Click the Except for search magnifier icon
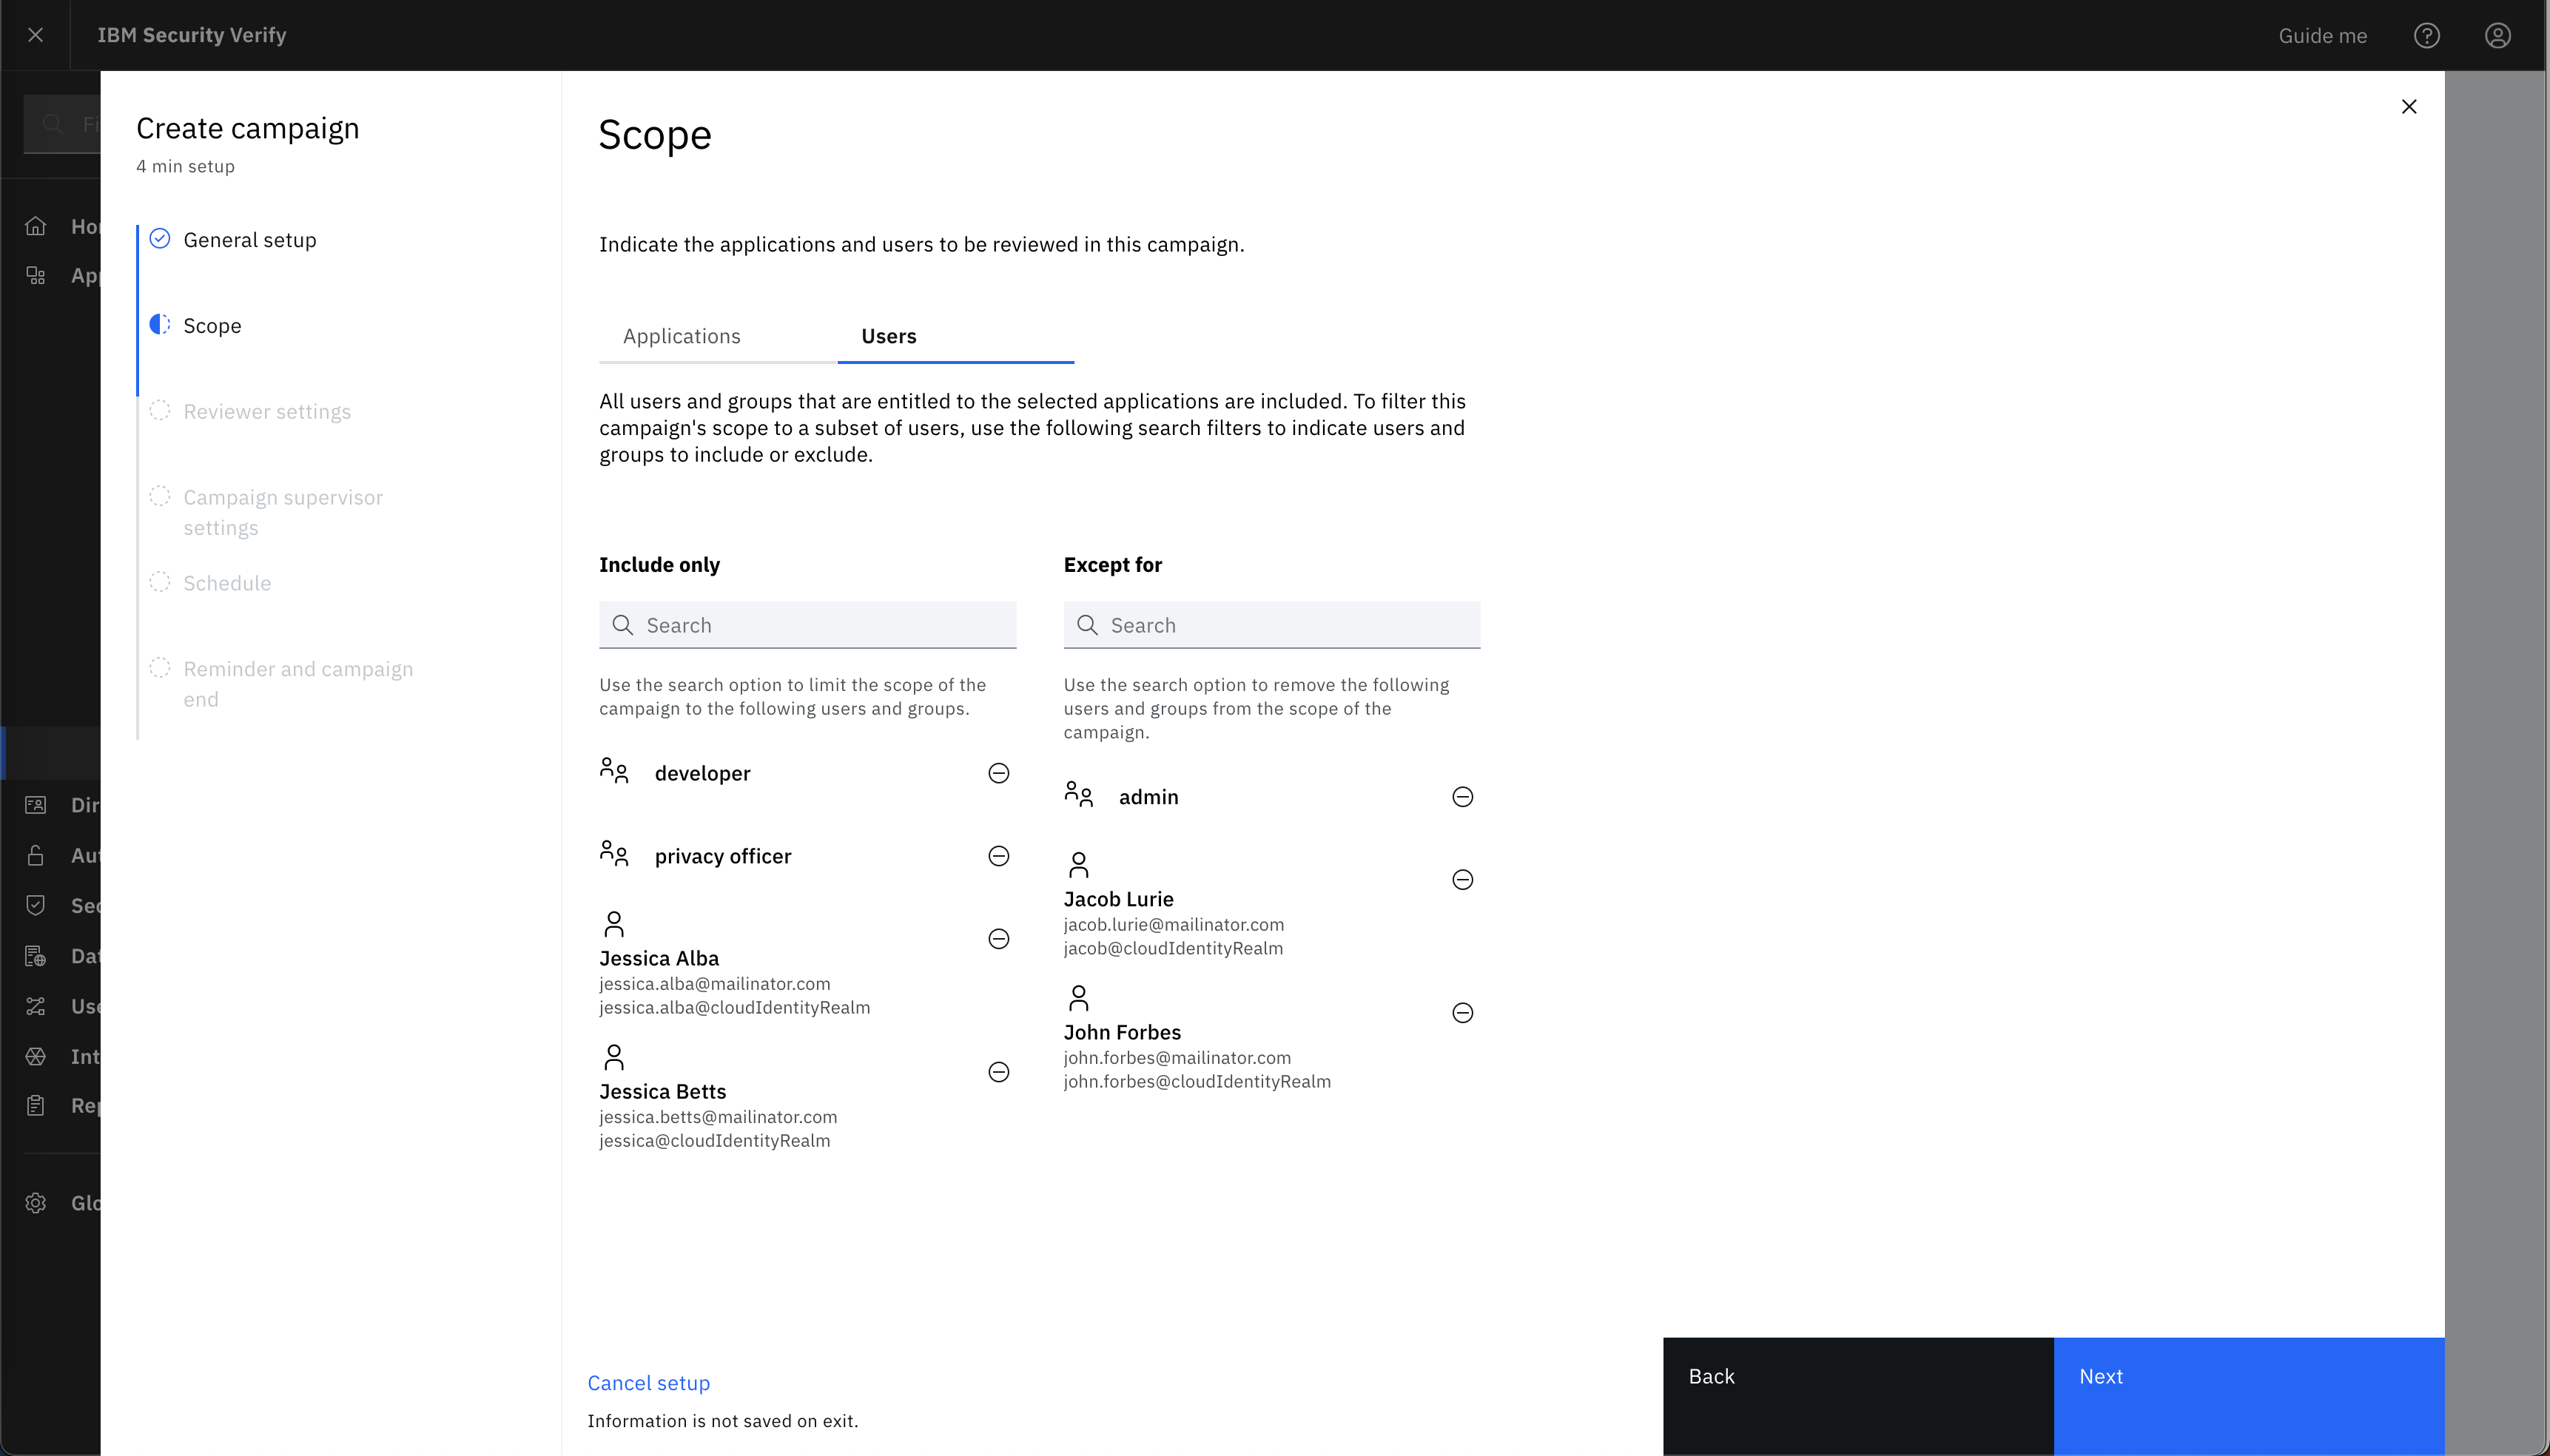Screen dimensions: 2550x1456 1087,625
